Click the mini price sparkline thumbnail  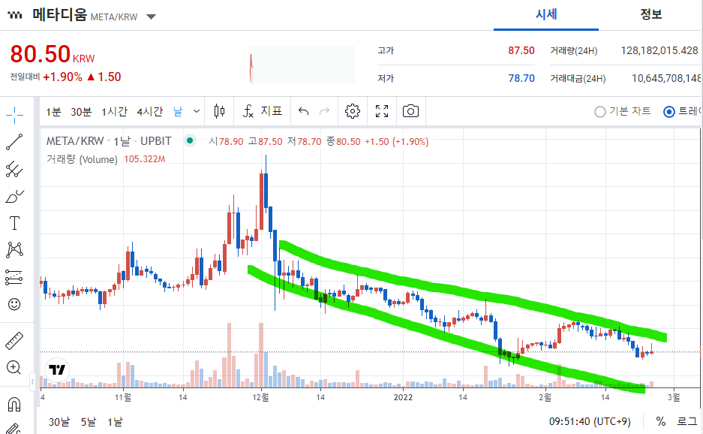point(302,64)
